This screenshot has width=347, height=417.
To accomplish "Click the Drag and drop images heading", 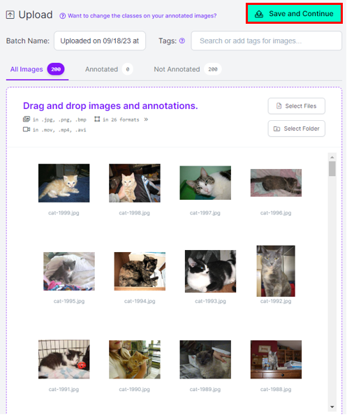I will pyautogui.click(x=110, y=106).
